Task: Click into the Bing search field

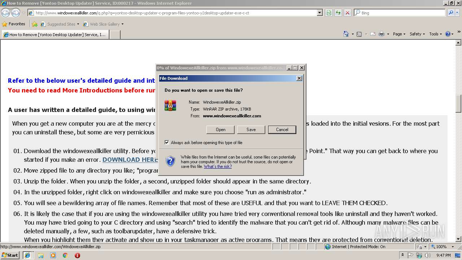Action: coord(400,13)
